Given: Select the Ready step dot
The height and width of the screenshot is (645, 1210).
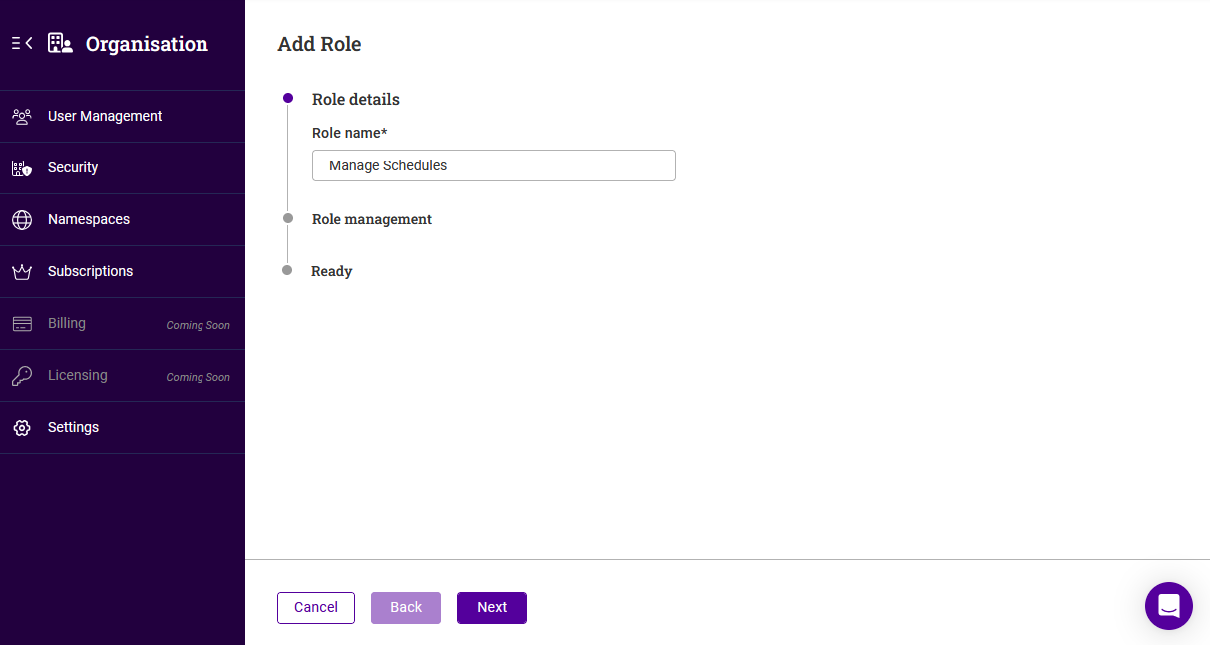Looking at the screenshot, I should coord(287,270).
